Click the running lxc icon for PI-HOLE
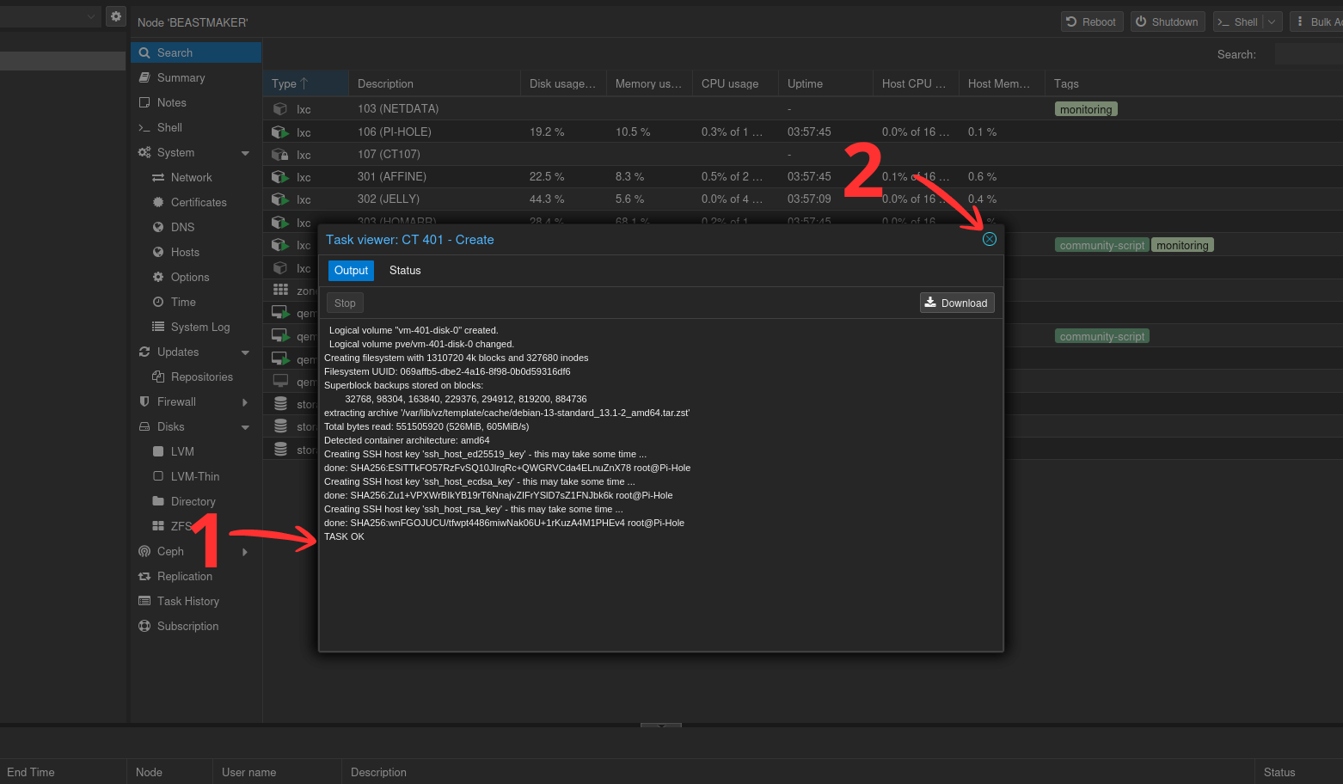 tap(279, 132)
